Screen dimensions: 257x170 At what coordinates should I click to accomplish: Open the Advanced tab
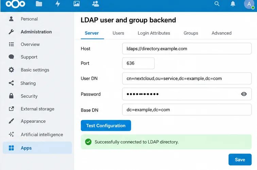click(x=221, y=33)
